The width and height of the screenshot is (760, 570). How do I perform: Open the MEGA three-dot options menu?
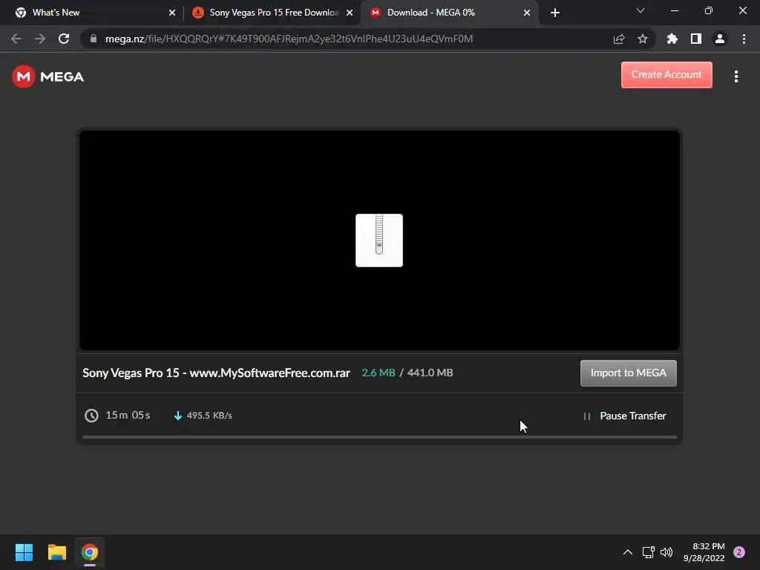click(x=736, y=76)
